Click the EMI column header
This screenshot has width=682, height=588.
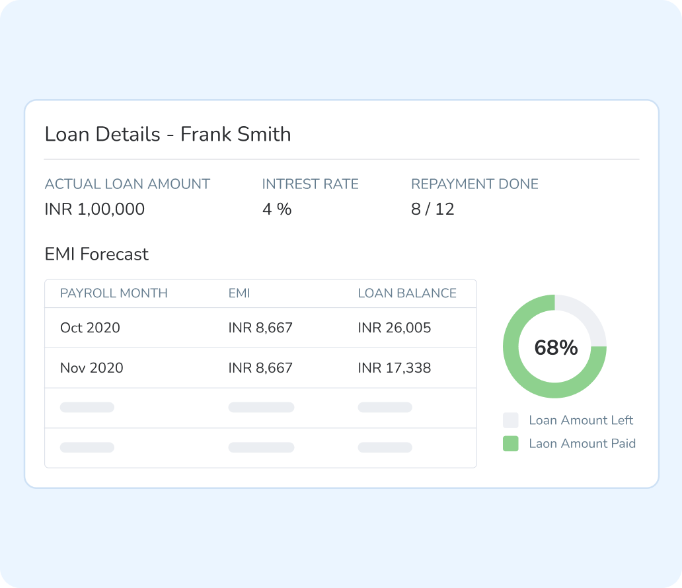[x=239, y=293]
